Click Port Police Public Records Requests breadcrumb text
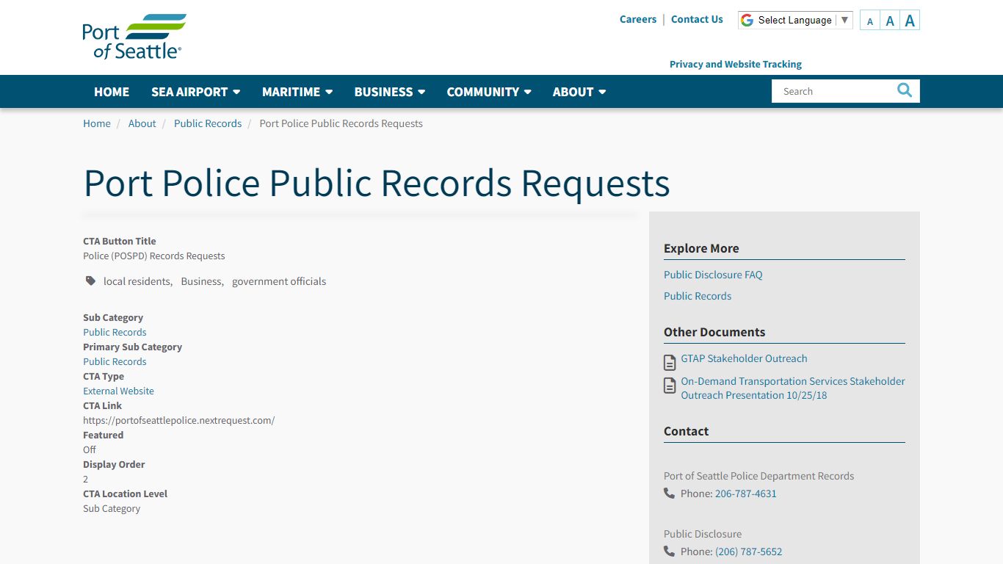The image size is (1003, 564). click(x=341, y=123)
